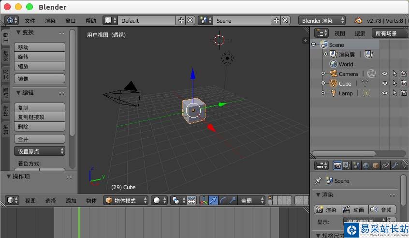Expand the Camera item in outliner
The image size is (409, 238).
click(x=323, y=74)
